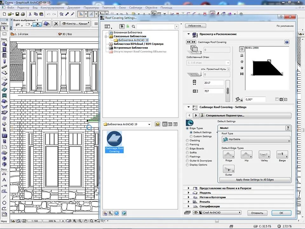Select the 2D symbol preview mode icon
Viewport: 305px width, 229px height.
(x=242, y=49)
